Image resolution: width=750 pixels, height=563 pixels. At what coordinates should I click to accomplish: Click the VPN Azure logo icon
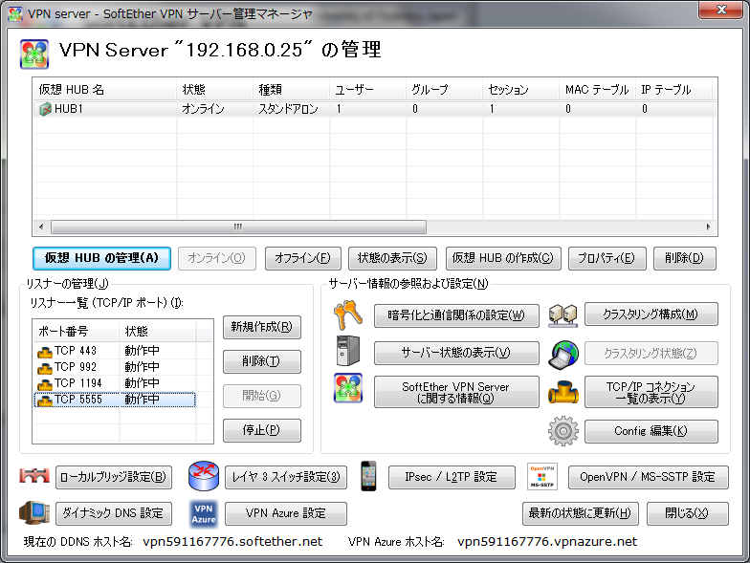204,514
